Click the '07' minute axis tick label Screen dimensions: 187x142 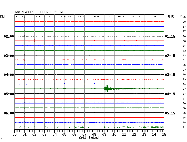point(84,134)
